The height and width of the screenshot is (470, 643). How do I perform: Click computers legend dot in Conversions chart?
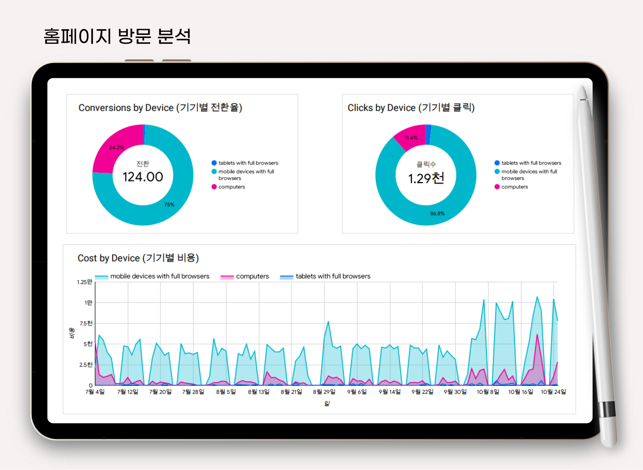[x=214, y=187]
